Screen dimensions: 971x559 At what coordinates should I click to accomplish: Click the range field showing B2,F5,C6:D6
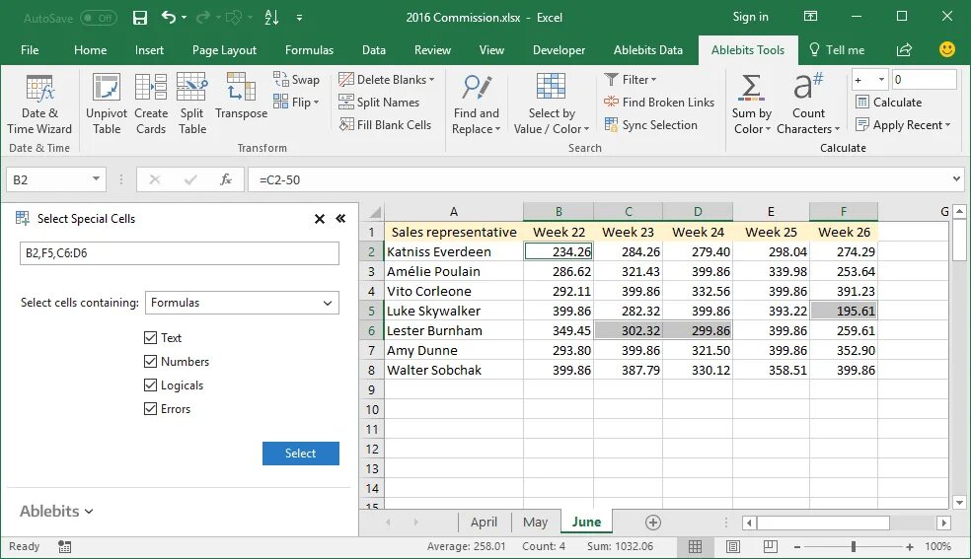pos(179,253)
